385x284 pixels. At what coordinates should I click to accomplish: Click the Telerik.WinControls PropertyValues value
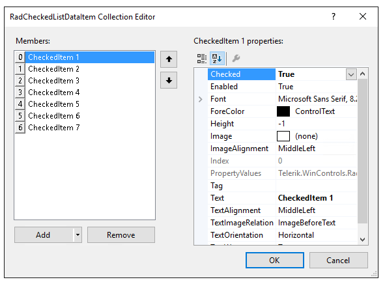coord(317,173)
